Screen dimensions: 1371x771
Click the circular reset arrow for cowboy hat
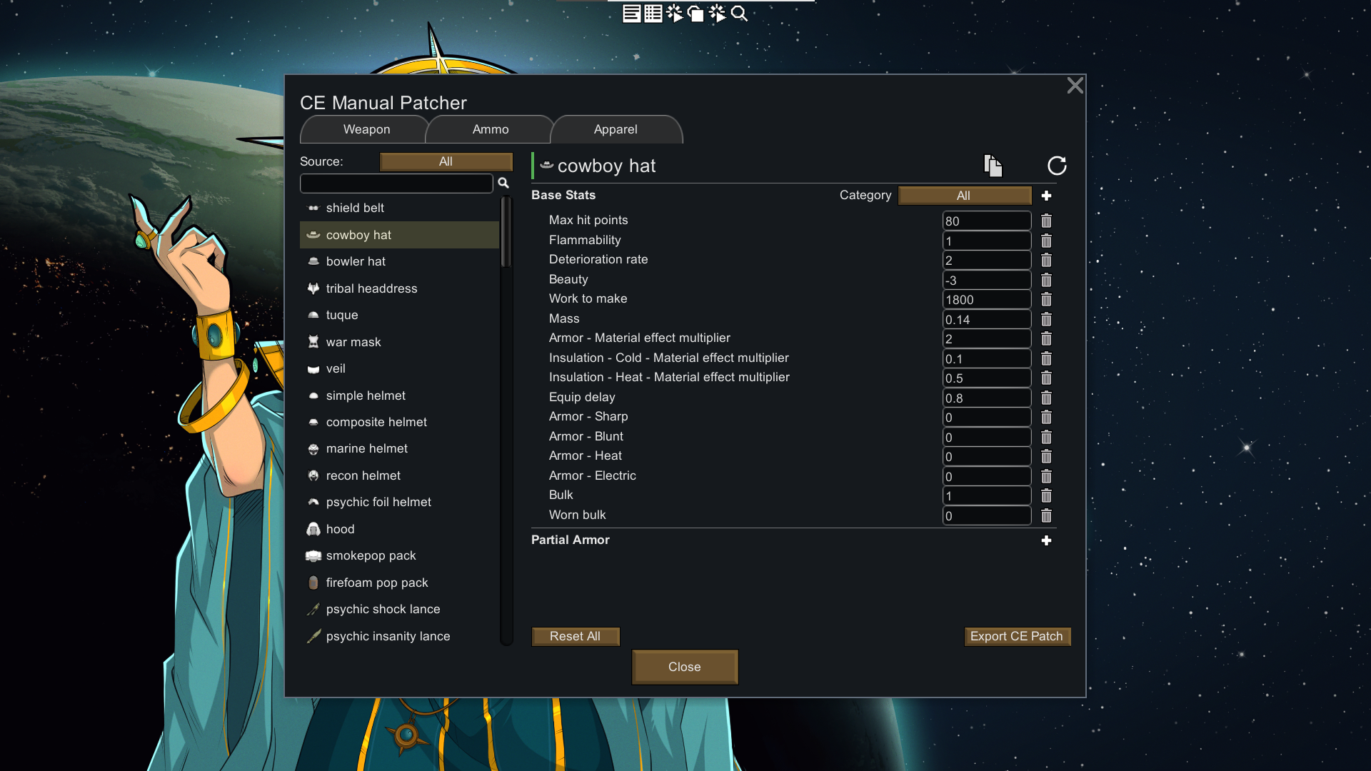(1057, 166)
